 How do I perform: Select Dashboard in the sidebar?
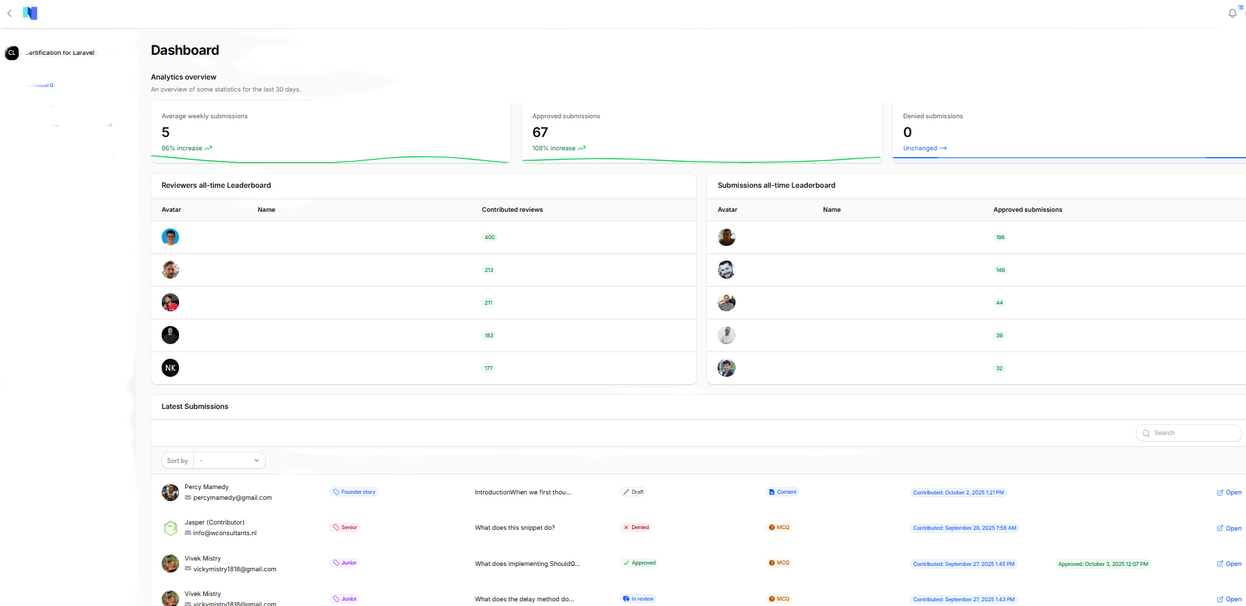pyautogui.click(x=41, y=85)
